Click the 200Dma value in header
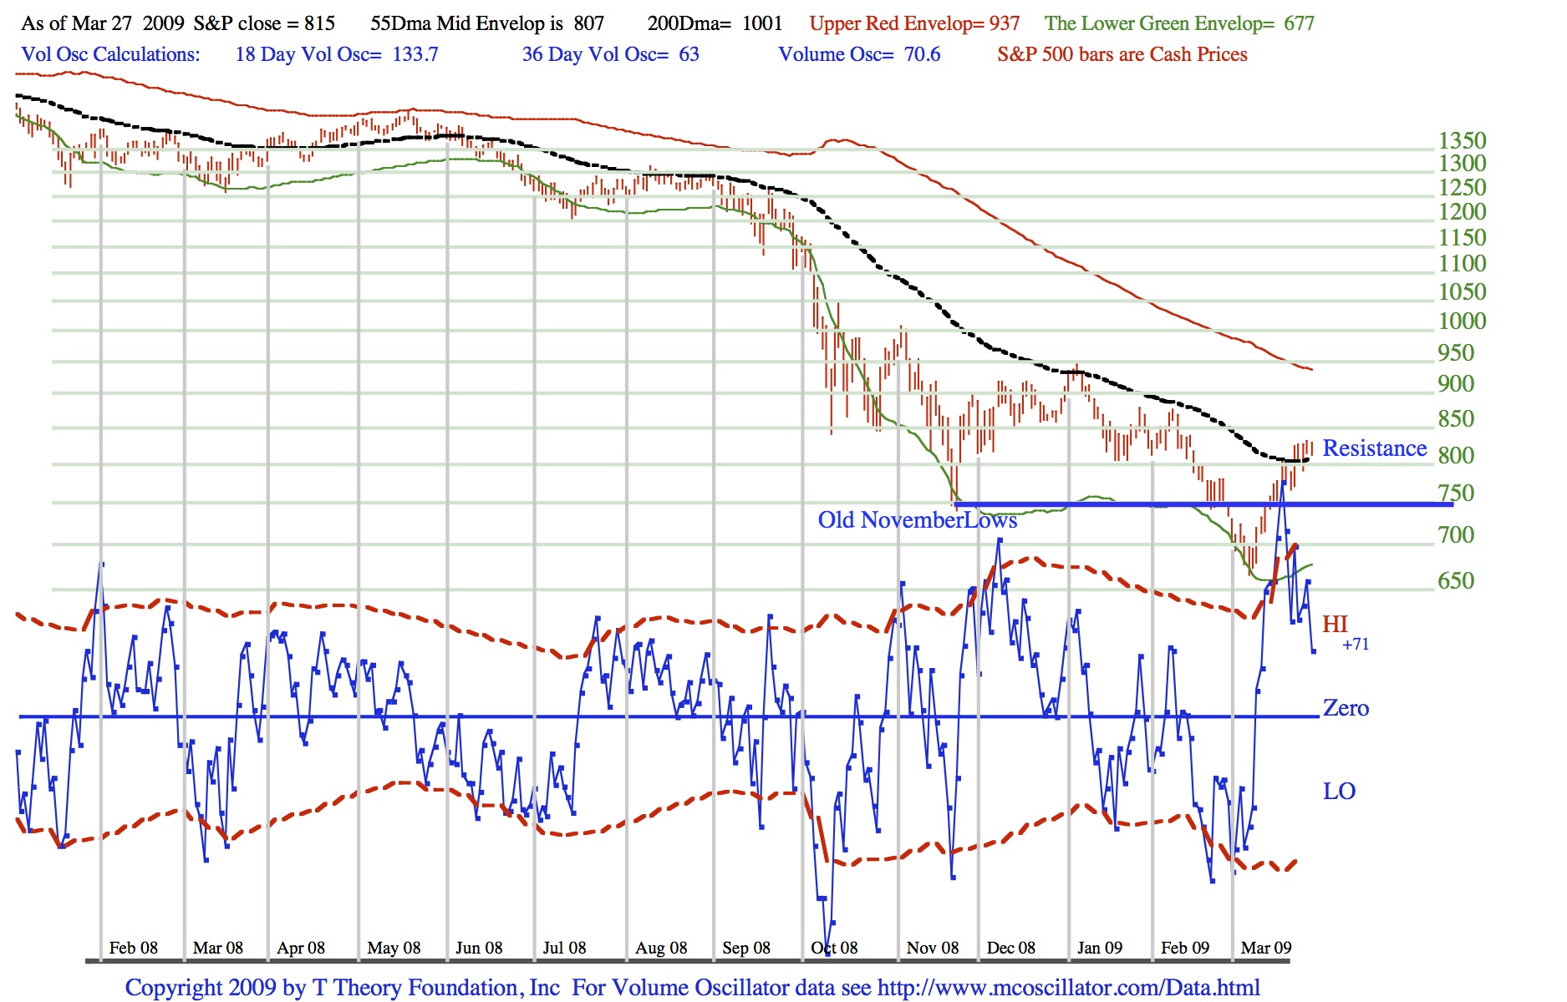 [x=715, y=23]
